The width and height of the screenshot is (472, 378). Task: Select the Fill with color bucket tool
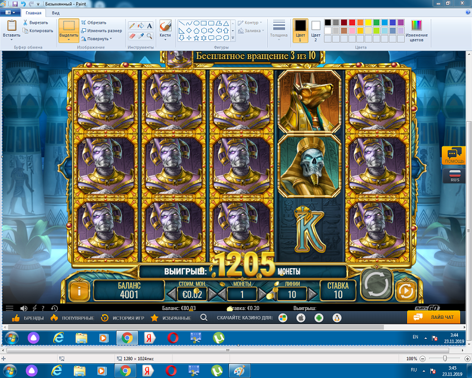pos(140,25)
